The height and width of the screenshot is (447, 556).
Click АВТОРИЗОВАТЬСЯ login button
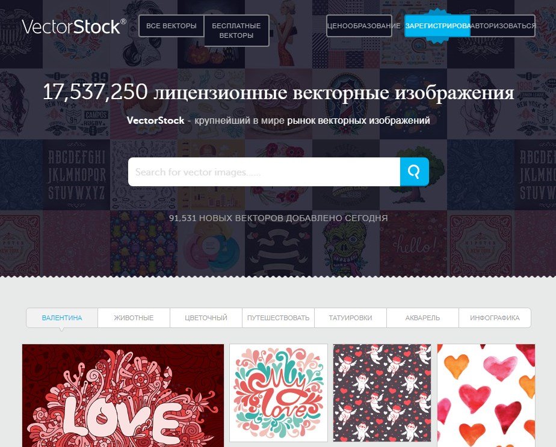coord(503,26)
